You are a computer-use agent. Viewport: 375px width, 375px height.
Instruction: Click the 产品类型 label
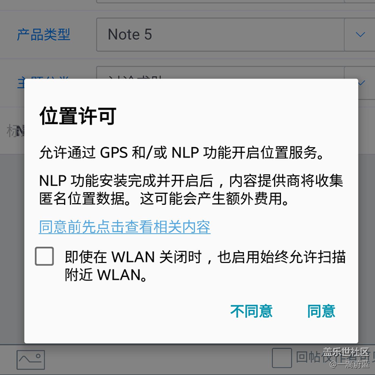[x=43, y=35]
